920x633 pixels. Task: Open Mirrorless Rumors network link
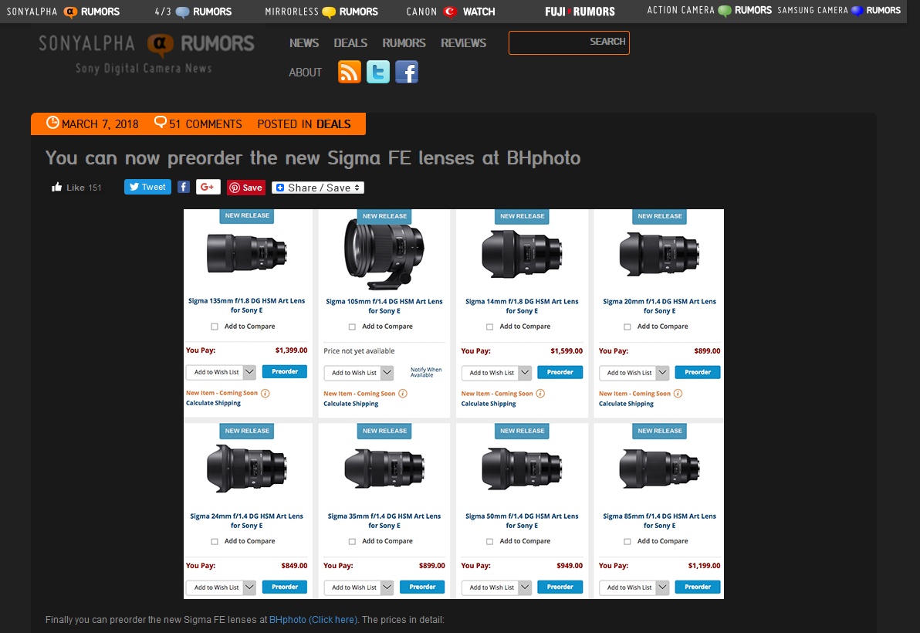point(322,11)
